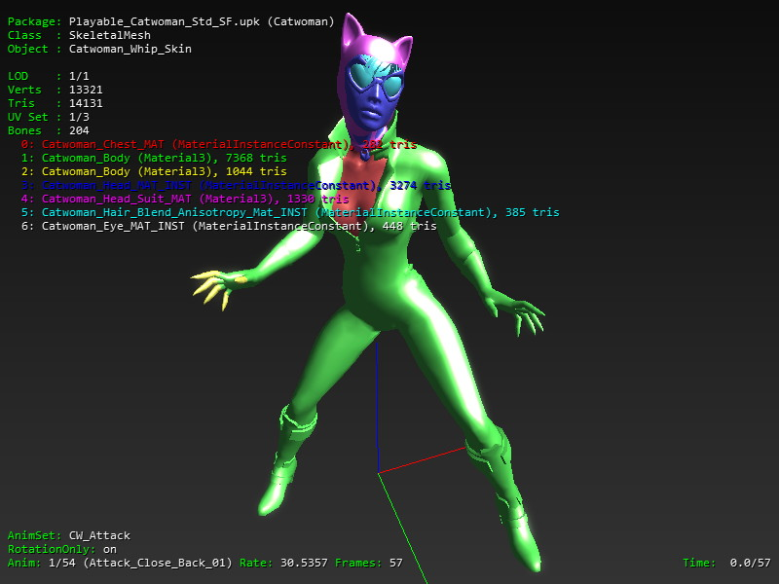The width and height of the screenshot is (779, 584).
Task: Click the Object name Catwoman_Whip_Skin
Action: pyautogui.click(x=130, y=49)
